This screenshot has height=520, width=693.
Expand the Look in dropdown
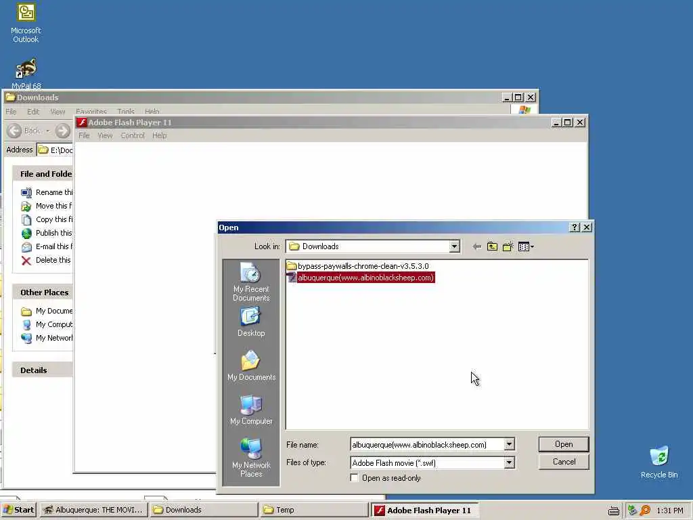click(x=454, y=246)
